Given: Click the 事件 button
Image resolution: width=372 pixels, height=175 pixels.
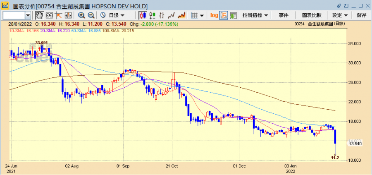Looking at the screenshot, I should tap(284, 15).
